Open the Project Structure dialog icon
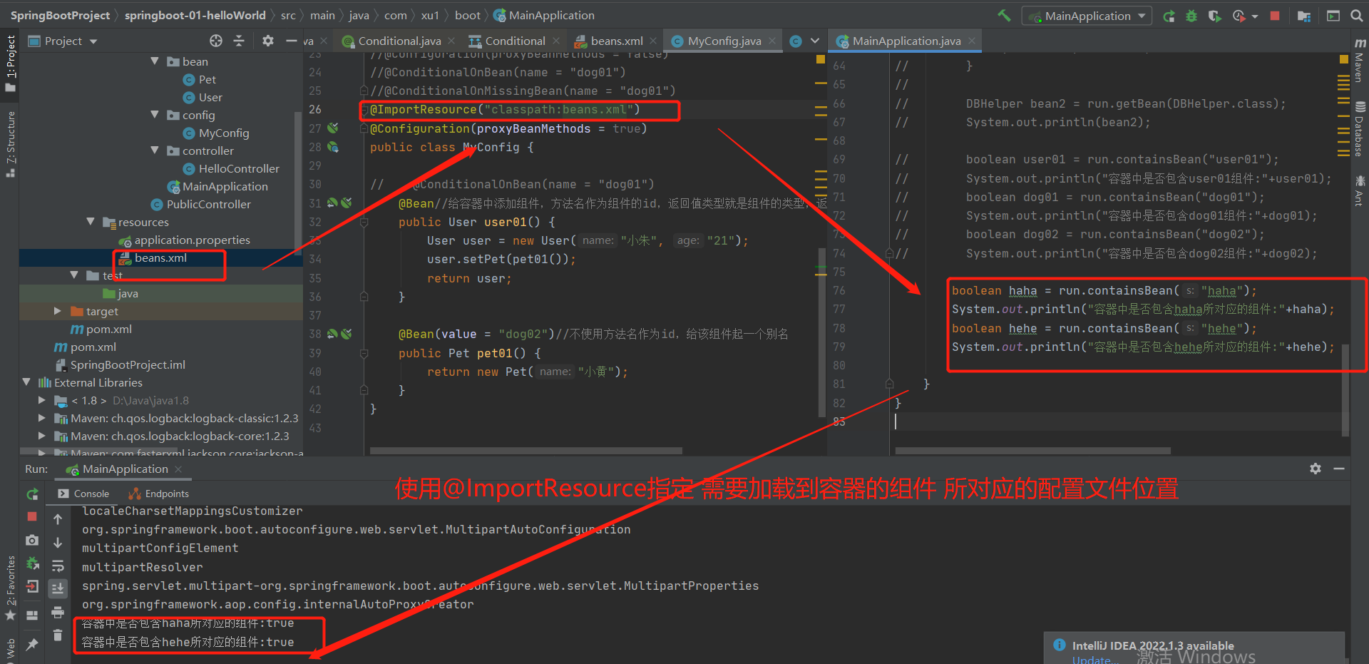 click(x=1304, y=16)
